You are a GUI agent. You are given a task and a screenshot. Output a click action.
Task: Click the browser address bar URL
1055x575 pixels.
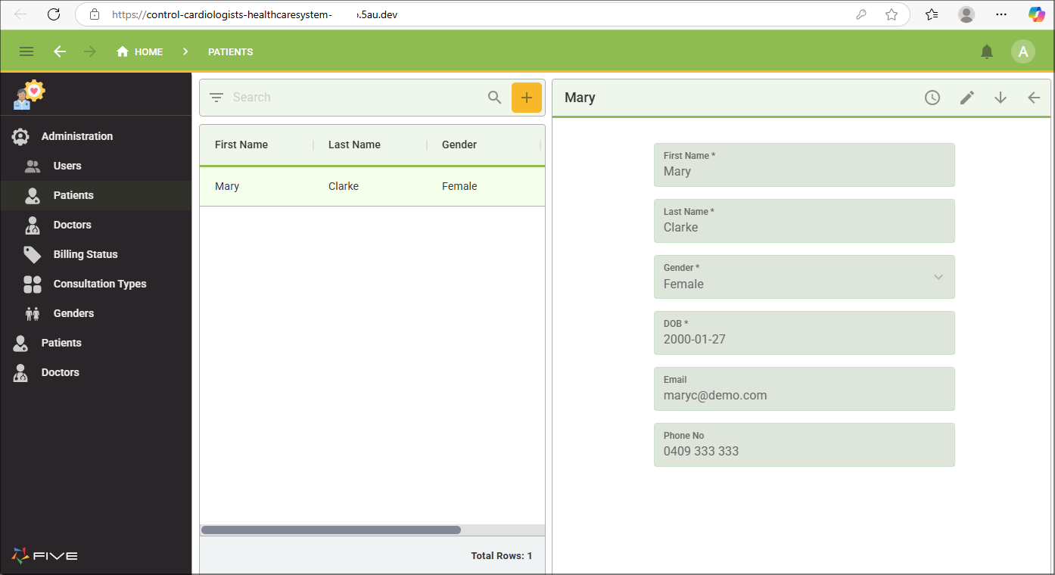[x=254, y=14]
